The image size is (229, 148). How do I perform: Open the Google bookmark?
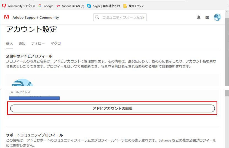click(x=46, y=6)
